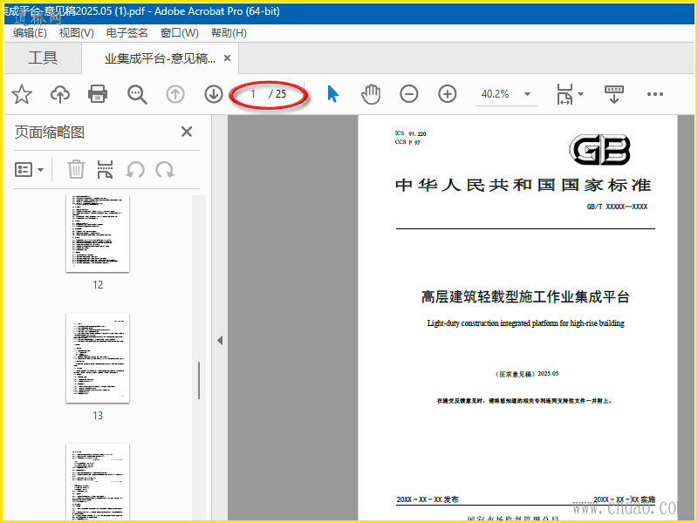Click the 40.2% zoom value field
The width and height of the screenshot is (698, 523).
pyautogui.click(x=495, y=94)
